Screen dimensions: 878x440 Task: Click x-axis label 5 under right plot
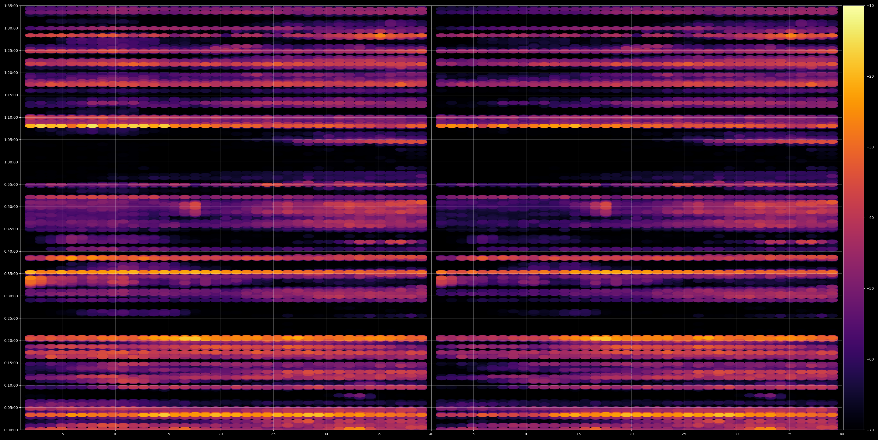pyautogui.click(x=473, y=434)
